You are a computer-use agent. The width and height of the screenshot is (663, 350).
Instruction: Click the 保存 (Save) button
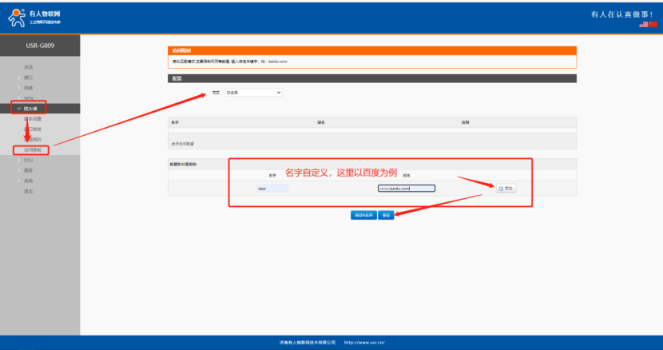point(386,215)
